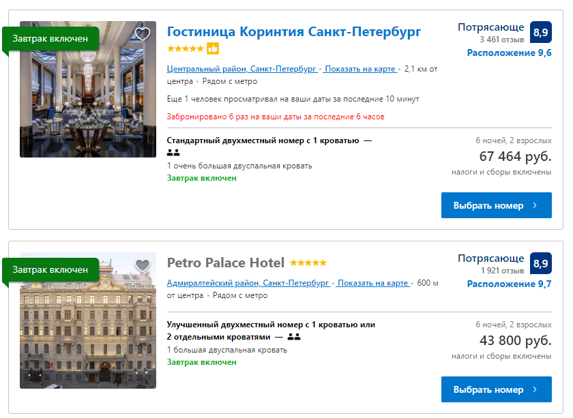Screen dimensions: 573x418
Task: Click Центральный район, Санкт-Петербург location link
Action: coord(241,69)
